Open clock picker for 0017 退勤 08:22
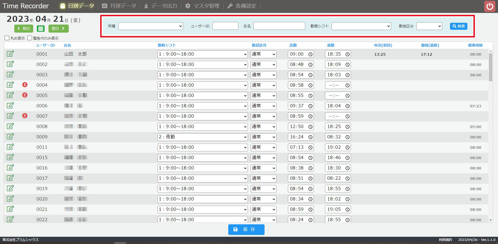The height and width of the screenshot is (244, 498). (348, 179)
